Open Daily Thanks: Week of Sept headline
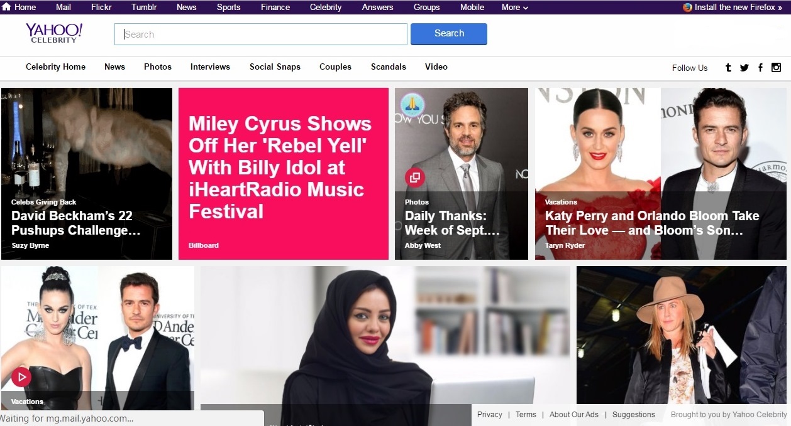 click(452, 223)
